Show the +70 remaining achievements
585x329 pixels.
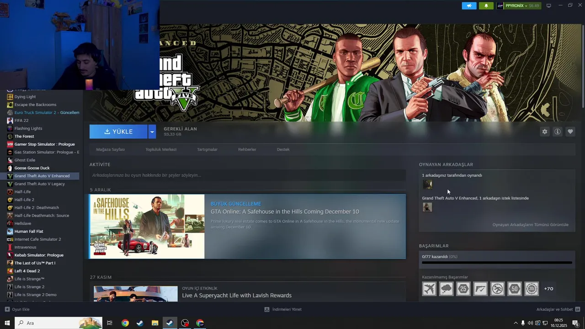pyautogui.click(x=548, y=289)
